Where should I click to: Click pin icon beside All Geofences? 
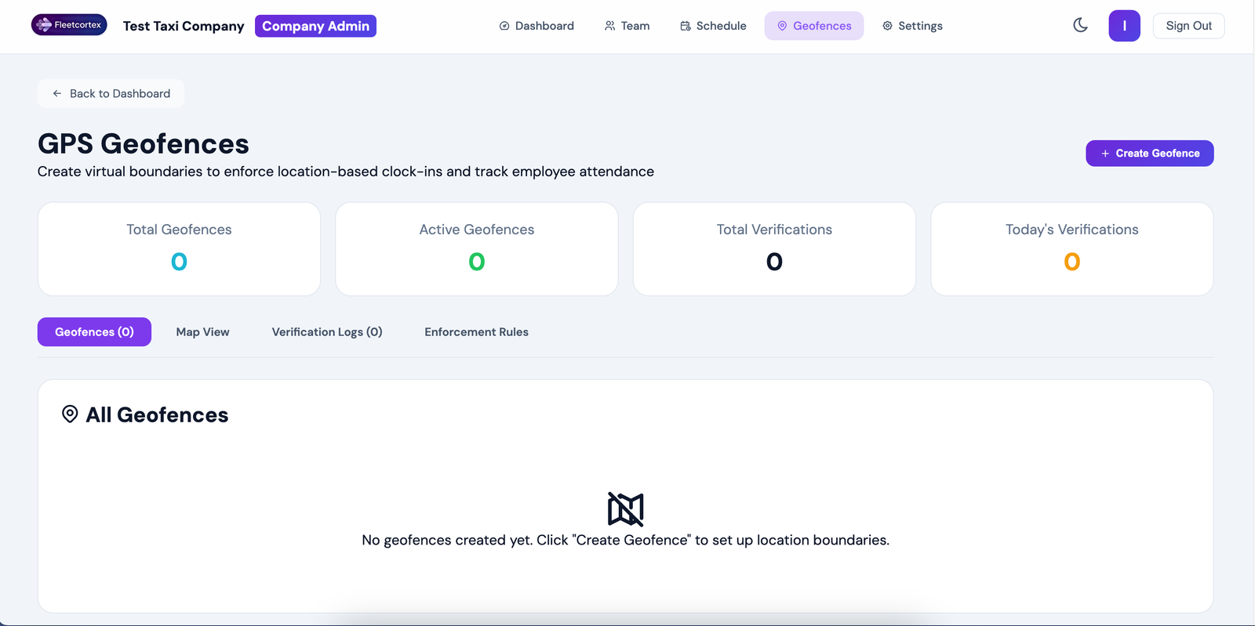point(70,414)
